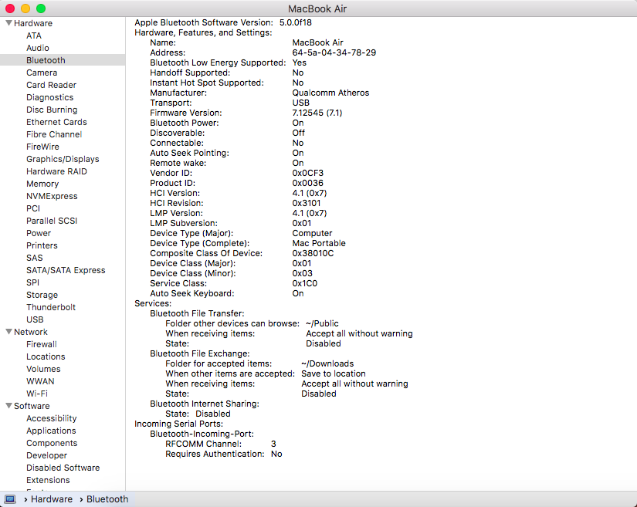
Task: Click Hardware in the bottom path bar
Action: point(52,499)
